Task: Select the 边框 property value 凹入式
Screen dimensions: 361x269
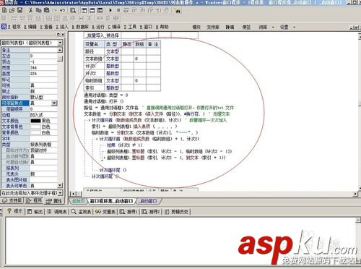Action: [43, 115]
